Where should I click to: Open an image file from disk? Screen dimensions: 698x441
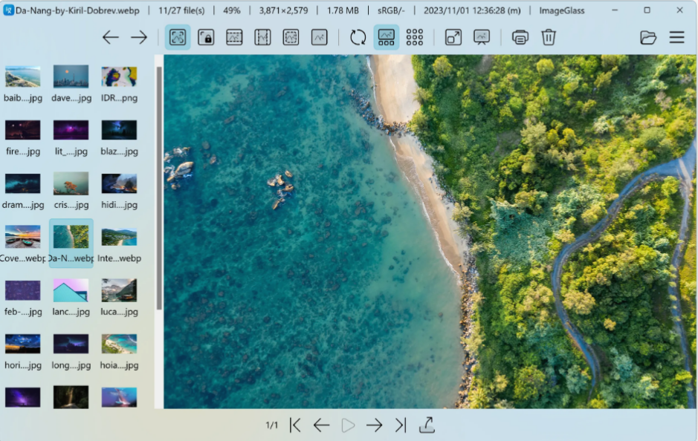pyautogui.click(x=647, y=37)
